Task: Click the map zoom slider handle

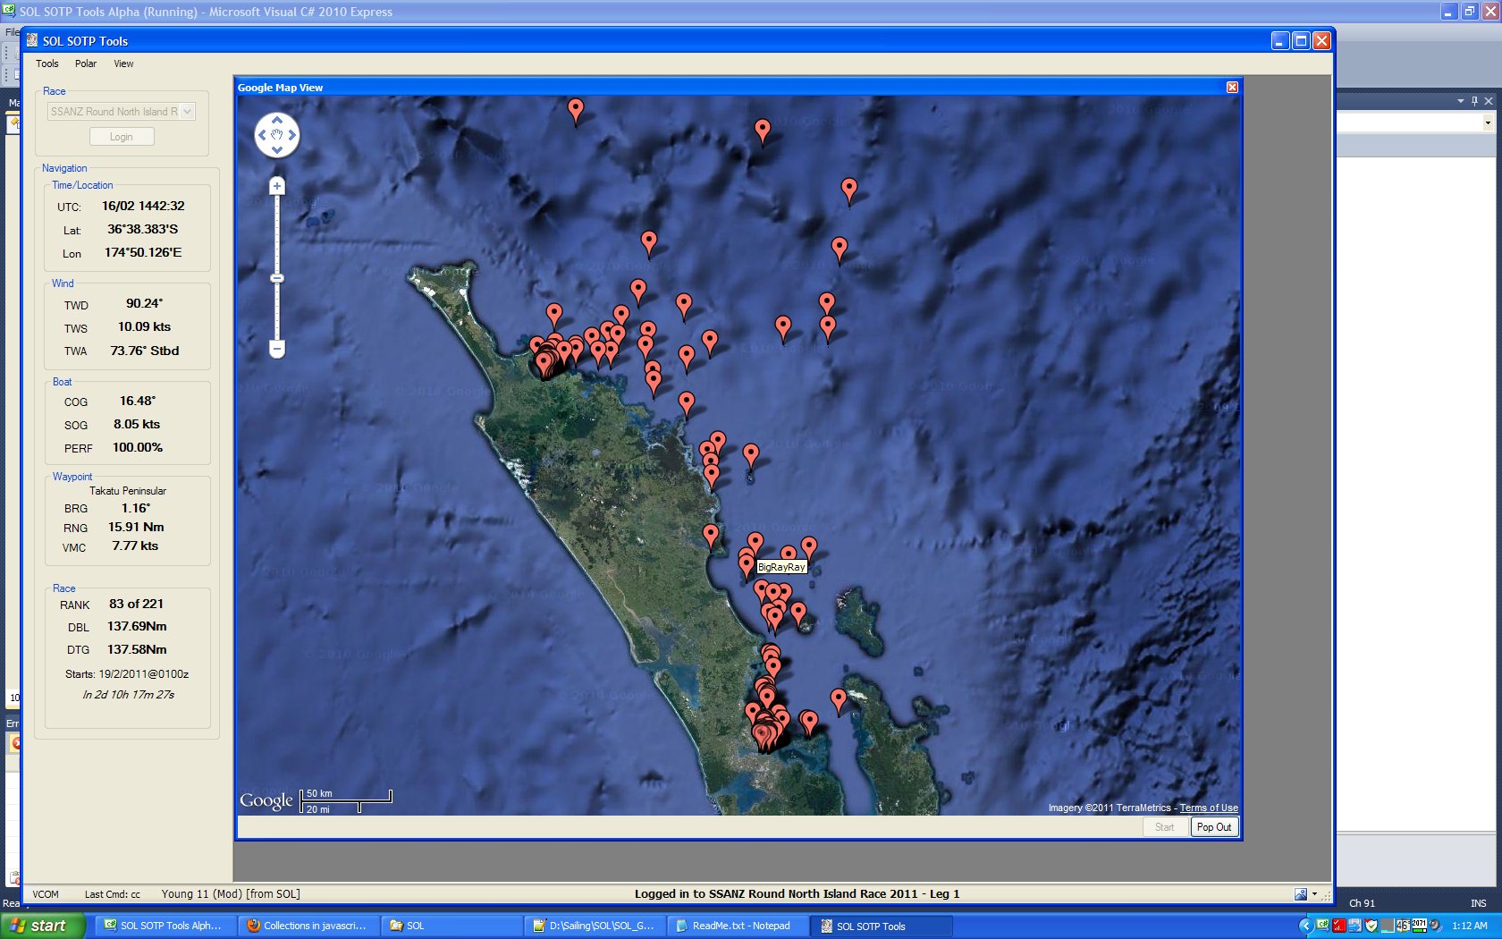Action: coord(277,279)
